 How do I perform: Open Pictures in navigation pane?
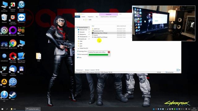tap(83, 37)
